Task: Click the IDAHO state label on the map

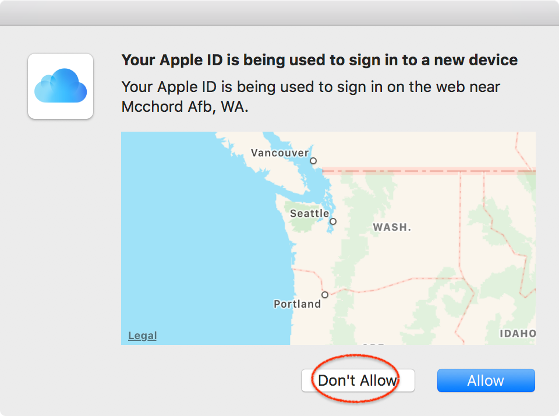Action: point(517,333)
